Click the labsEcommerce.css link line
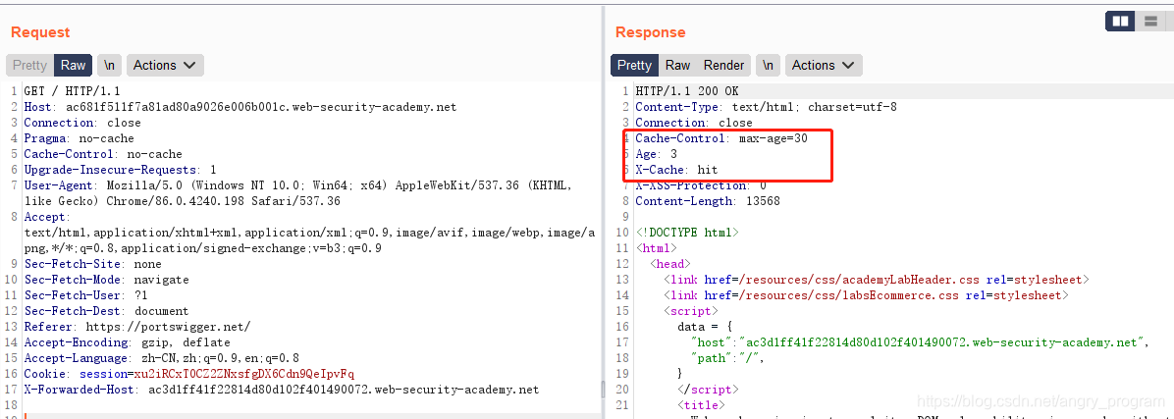Image resolution: width=1174 pixels, height=419 pixels. click(x=866, y=295)
